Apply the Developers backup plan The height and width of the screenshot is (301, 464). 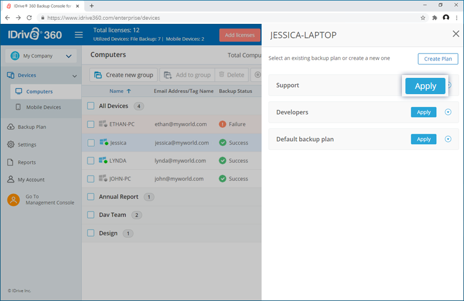click(423, 112)
